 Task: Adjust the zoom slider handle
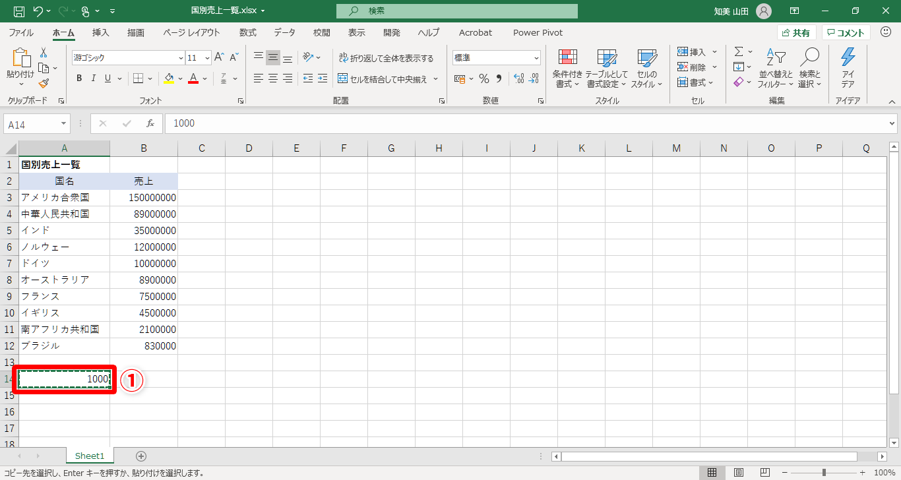click(x=824, y=473)
